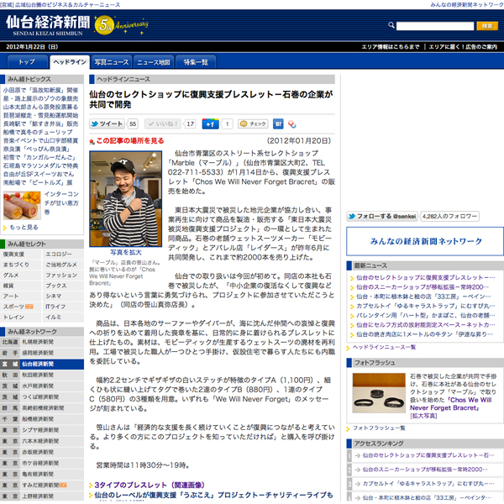The height and width of the screenshot is (504, 504).
Task: Click この記事の場所を見る link
Action: [130, 141]
